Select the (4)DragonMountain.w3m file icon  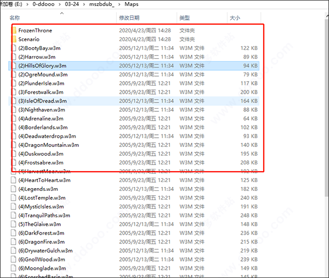coord(14,145)
